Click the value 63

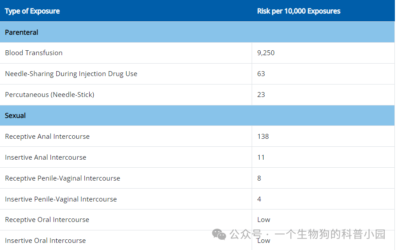point(261,74)
